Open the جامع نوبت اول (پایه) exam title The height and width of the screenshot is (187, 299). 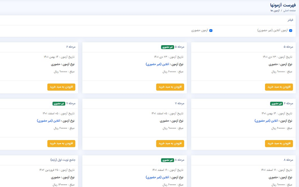coord(63,160)
